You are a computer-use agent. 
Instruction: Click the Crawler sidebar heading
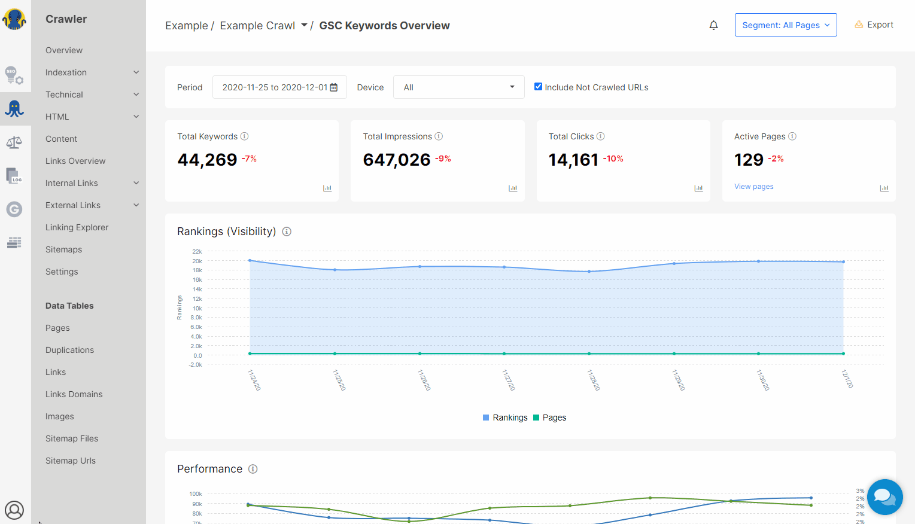click(66, 19)
